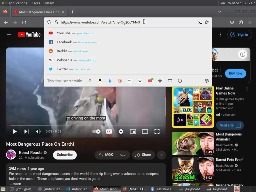Open Places menu in top panel
This screenshot has width=256, height=192.
tap(35, 3)
